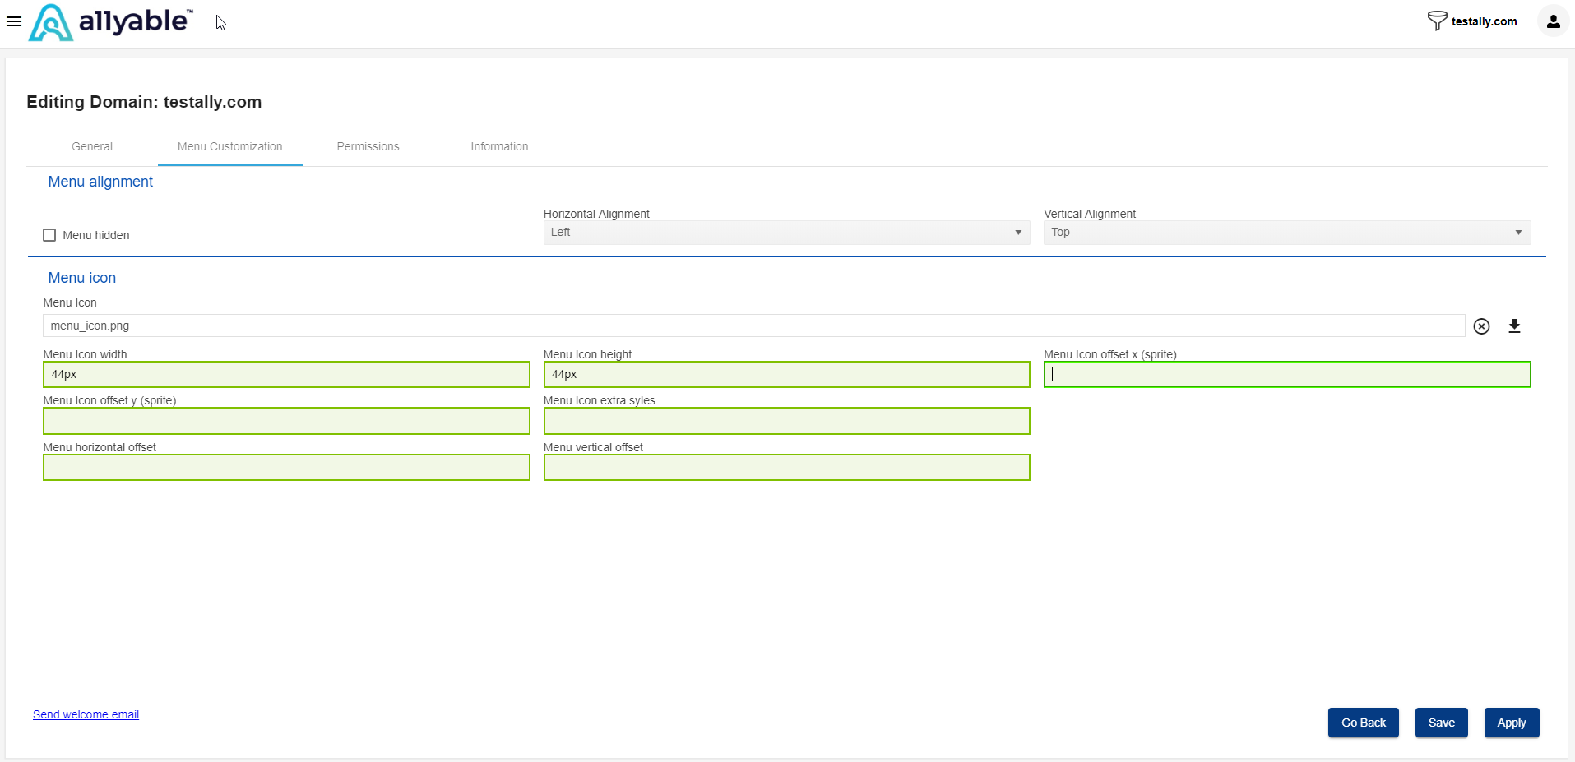Click the Apply button

click(1512, 723)
